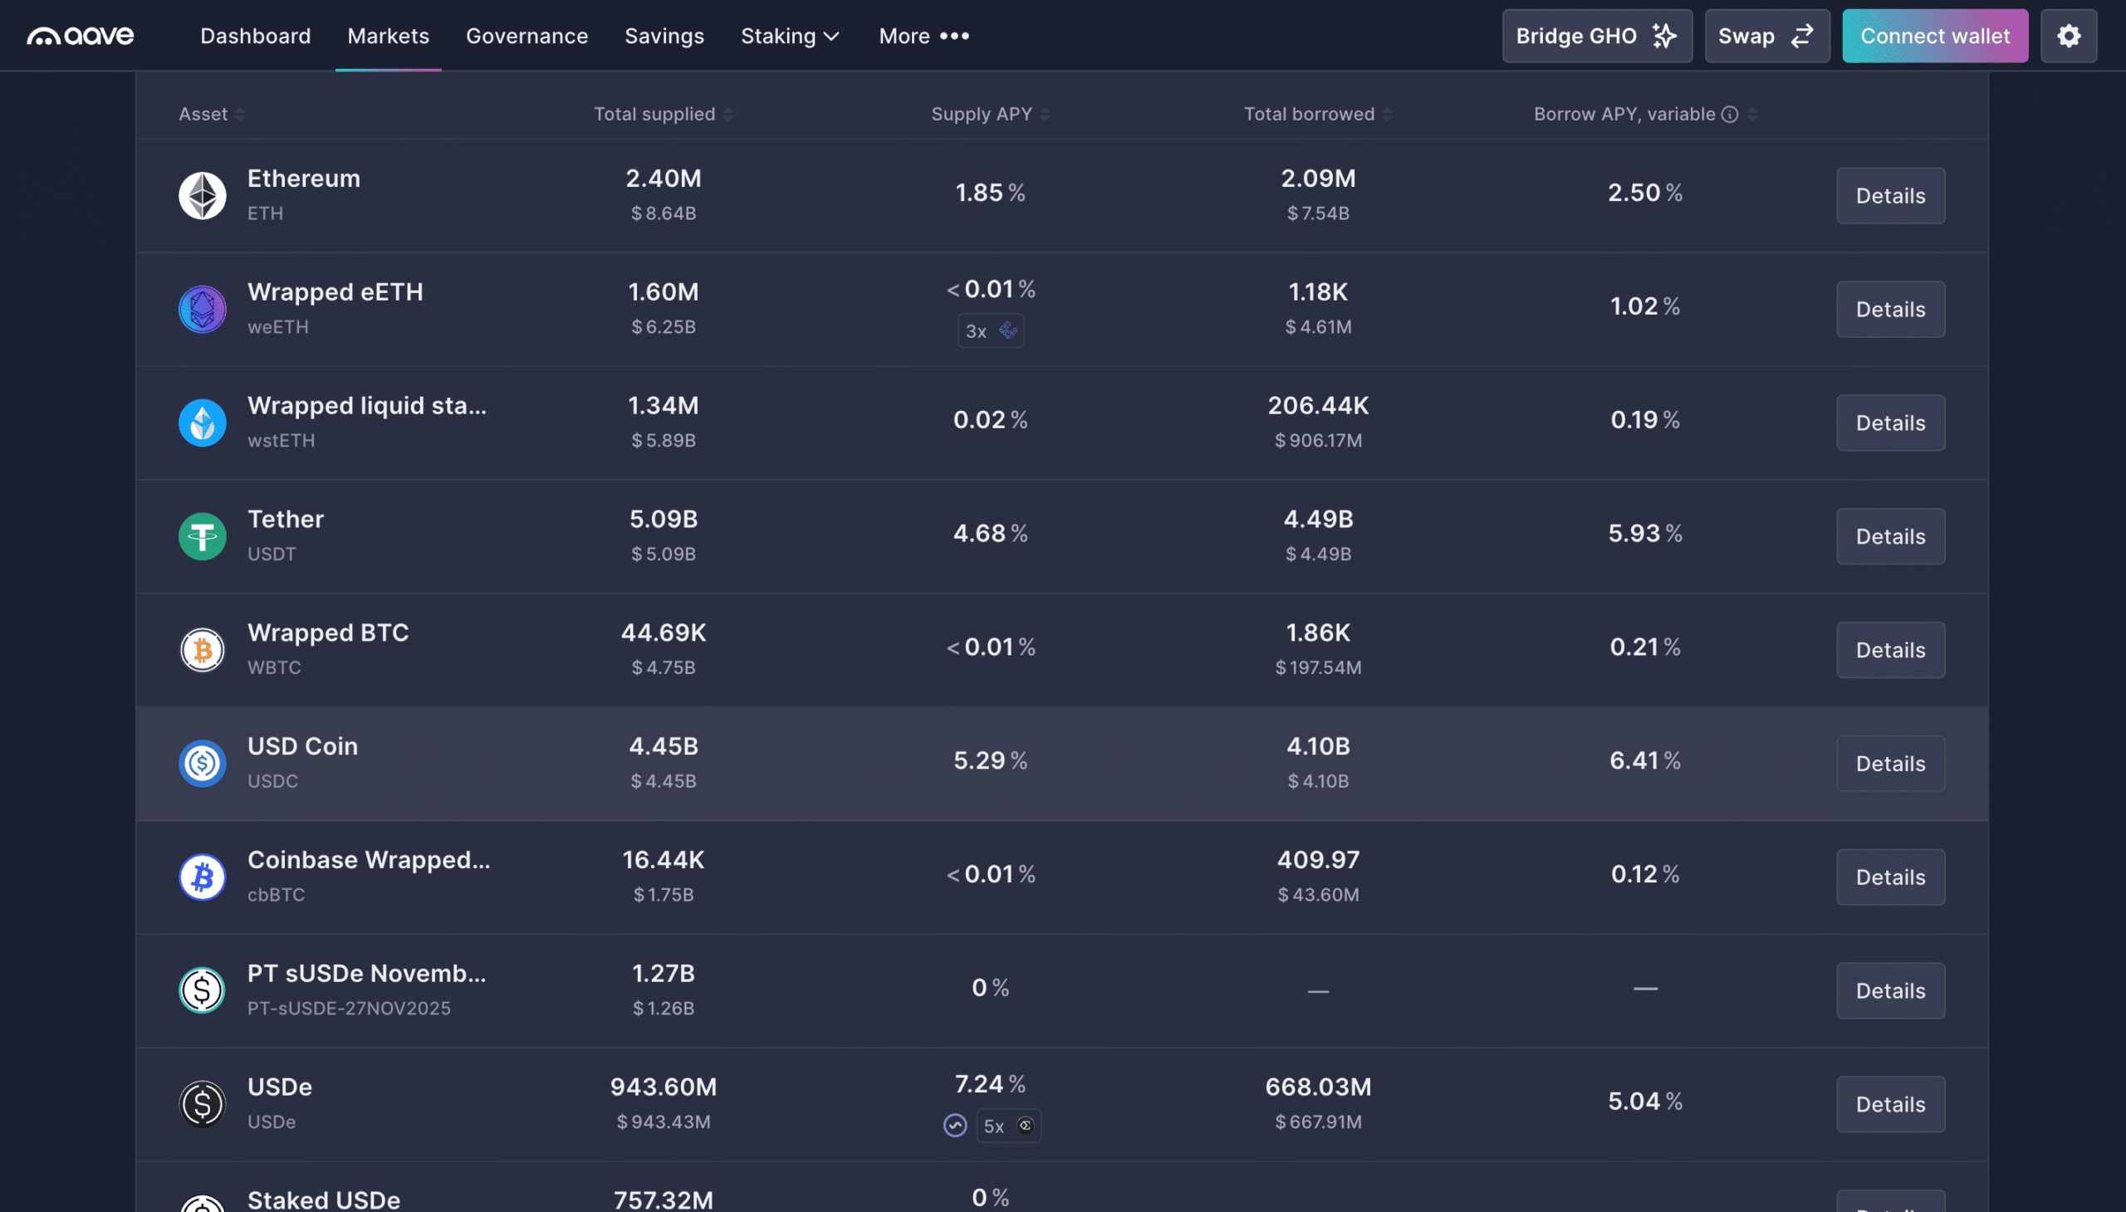Expand the Staking dropdown menu
The height and width of the screenshot is (1212, 2126).
click(790, 36)
